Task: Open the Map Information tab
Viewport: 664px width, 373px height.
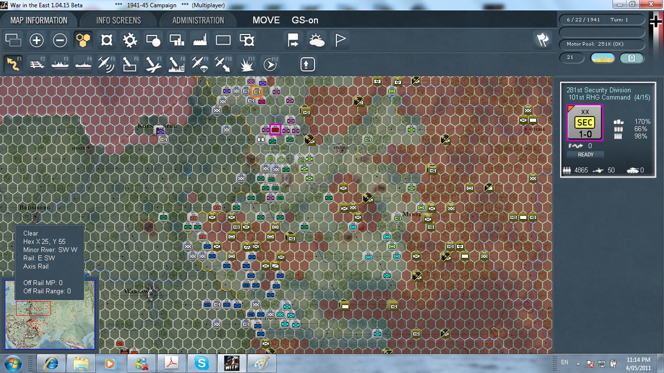Action: click(39, 20)
